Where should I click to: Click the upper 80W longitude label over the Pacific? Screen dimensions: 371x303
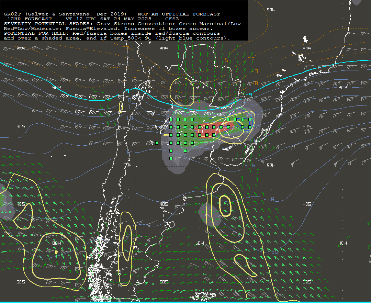click(x=57, y=88)
